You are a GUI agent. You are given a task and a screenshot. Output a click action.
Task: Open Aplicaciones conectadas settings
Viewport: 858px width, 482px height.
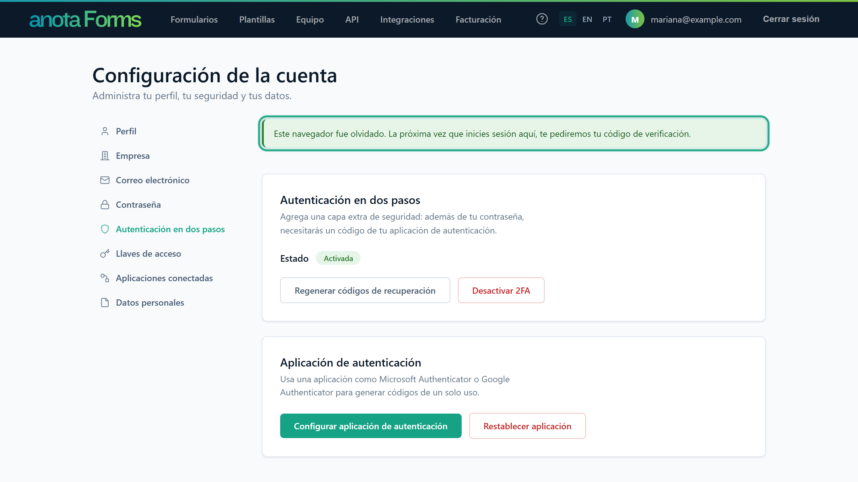click(x=164, y=278)
